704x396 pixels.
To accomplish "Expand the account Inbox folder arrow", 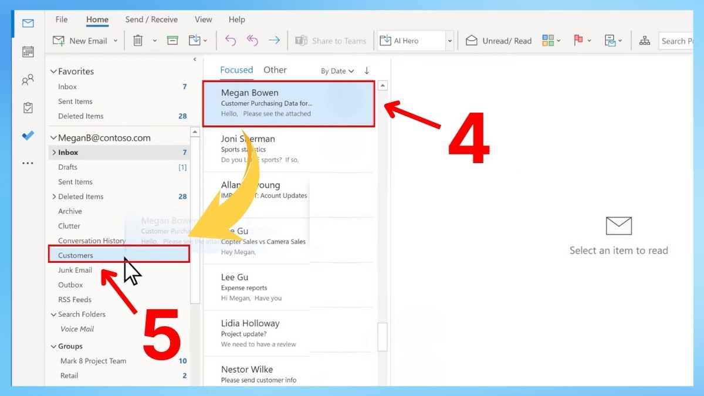I will tap(54, 153).
